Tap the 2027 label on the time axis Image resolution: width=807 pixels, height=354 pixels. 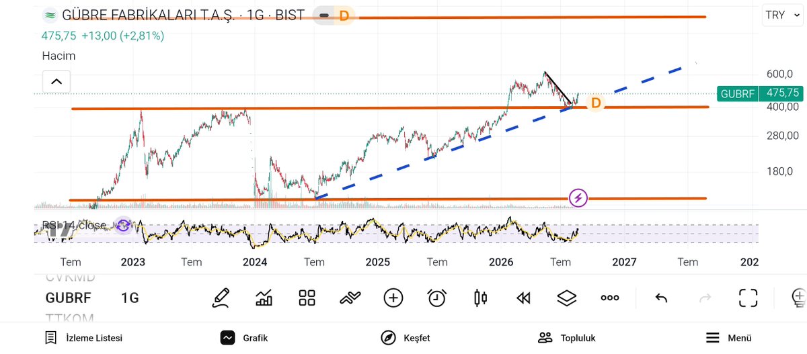tap(624, 262)
